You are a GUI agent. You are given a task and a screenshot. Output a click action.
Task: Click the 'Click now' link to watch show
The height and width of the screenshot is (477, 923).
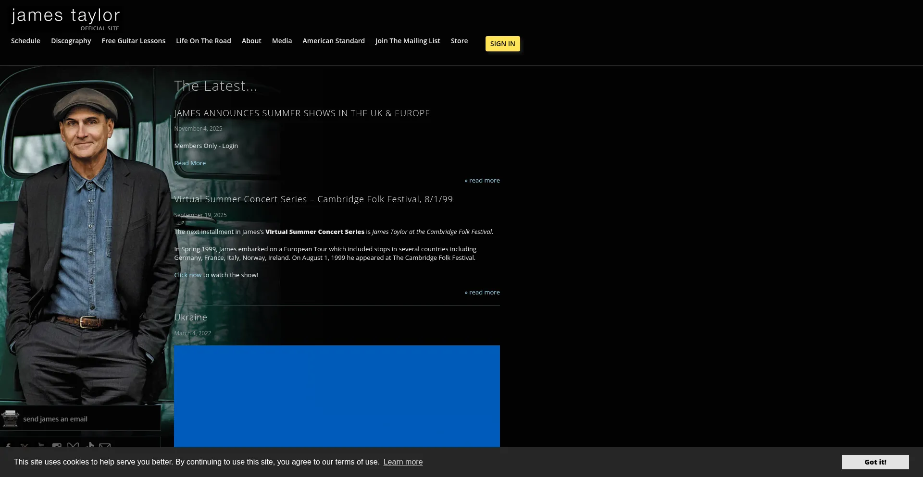tap(187, 275)
